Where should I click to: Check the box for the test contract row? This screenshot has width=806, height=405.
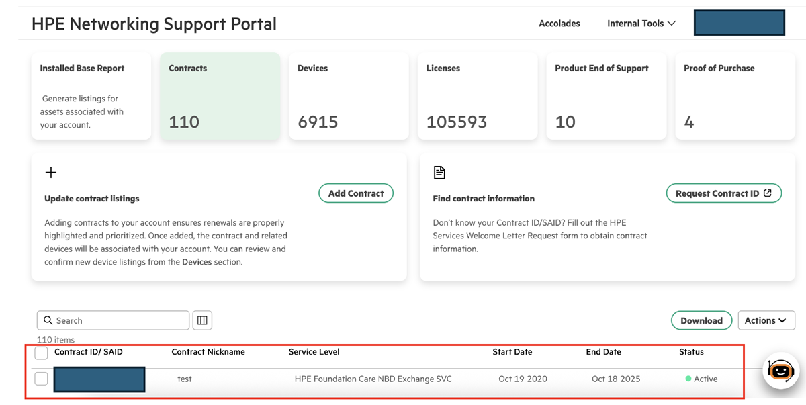41,379
